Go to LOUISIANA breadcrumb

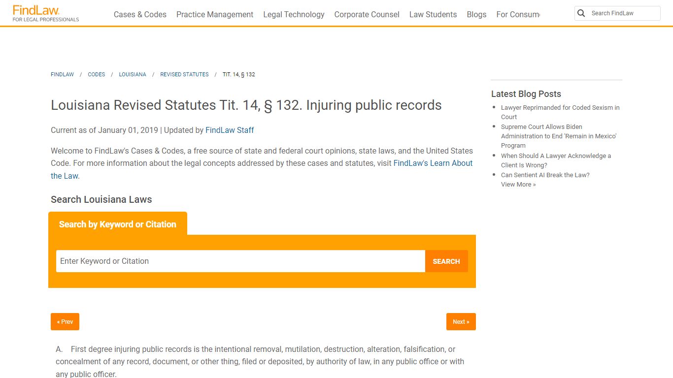click(x=133, y=74)
